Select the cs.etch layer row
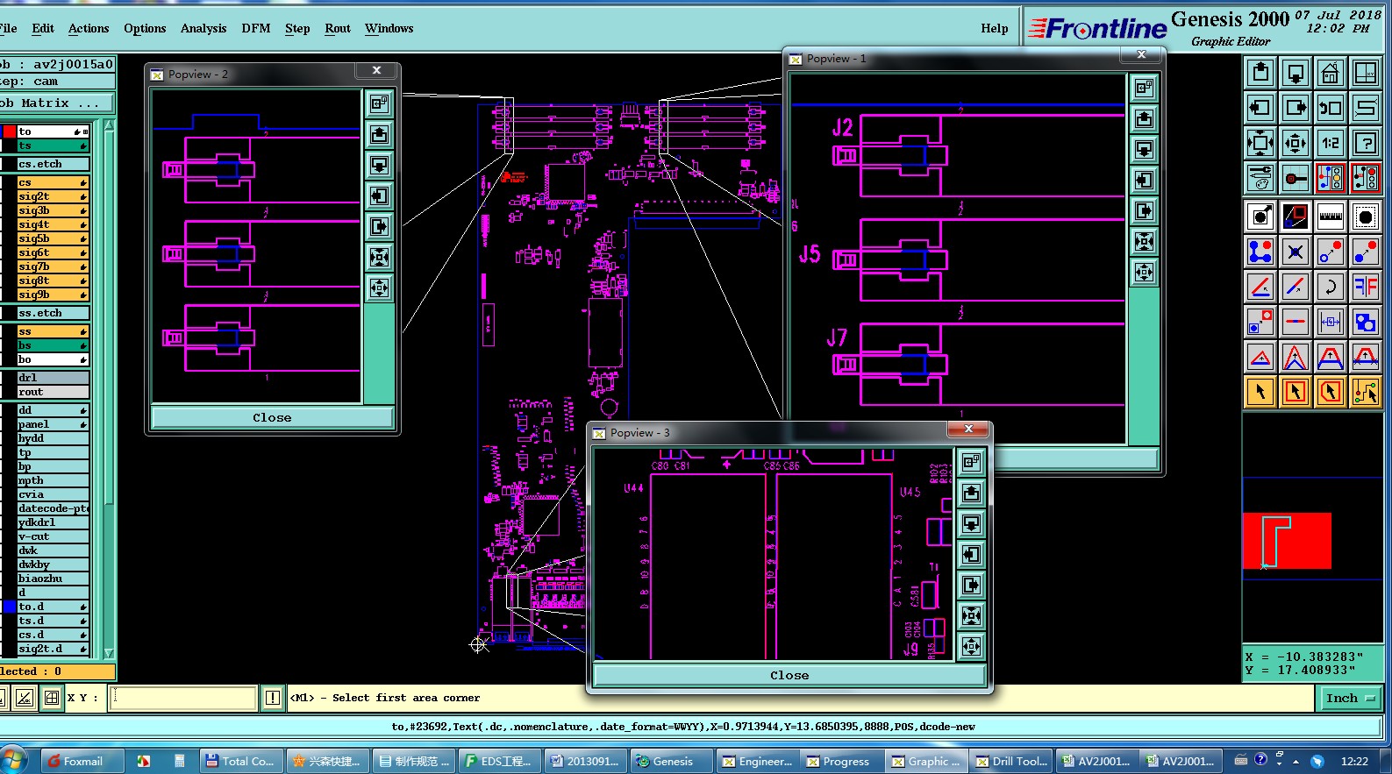Screen dimensions: 1392x774 tap(53, 164)
